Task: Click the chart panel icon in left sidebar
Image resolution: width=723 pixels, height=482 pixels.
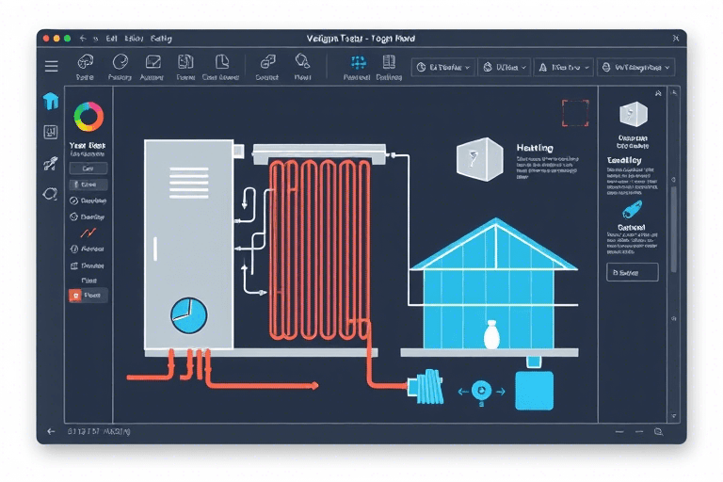Action: [x=51, y=133]
